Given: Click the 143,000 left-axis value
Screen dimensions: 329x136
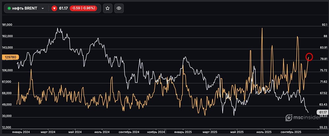Looking at the screenshot, I should pyautogui.click(x=7, y=48).
